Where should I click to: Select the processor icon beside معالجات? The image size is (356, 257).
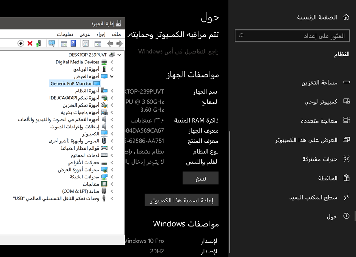104,184
